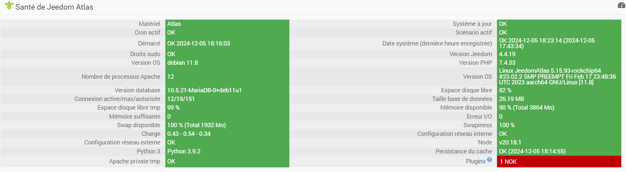Select the "Plugins" row label
This screenshot has width=626, height=172.
click(x=475, y=161)
